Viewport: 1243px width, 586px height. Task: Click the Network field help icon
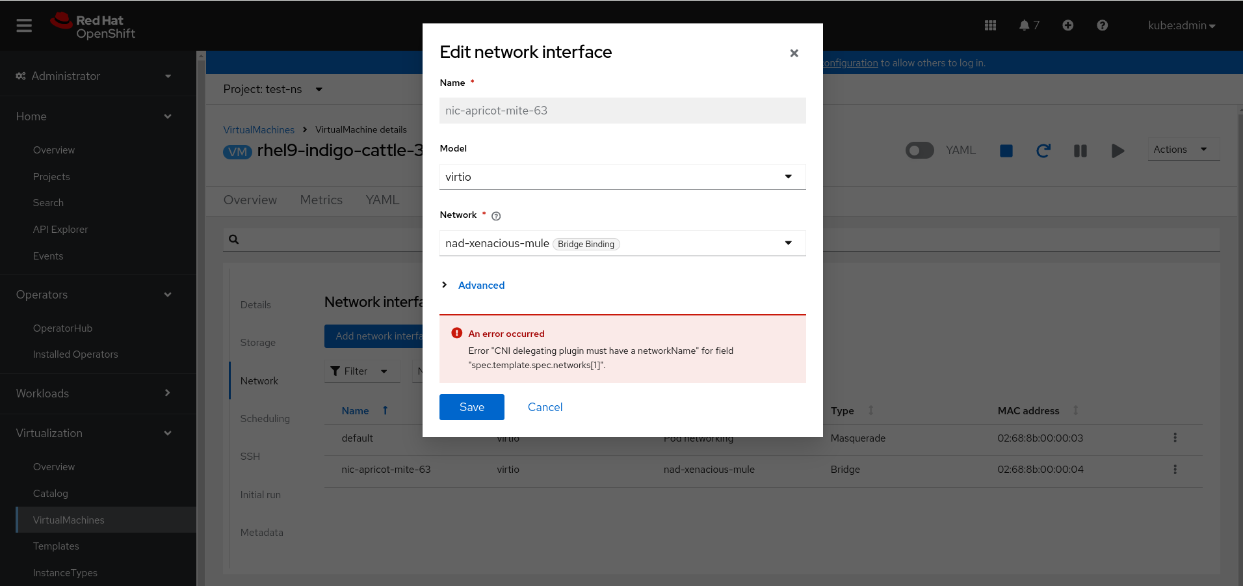pos(496,216)
